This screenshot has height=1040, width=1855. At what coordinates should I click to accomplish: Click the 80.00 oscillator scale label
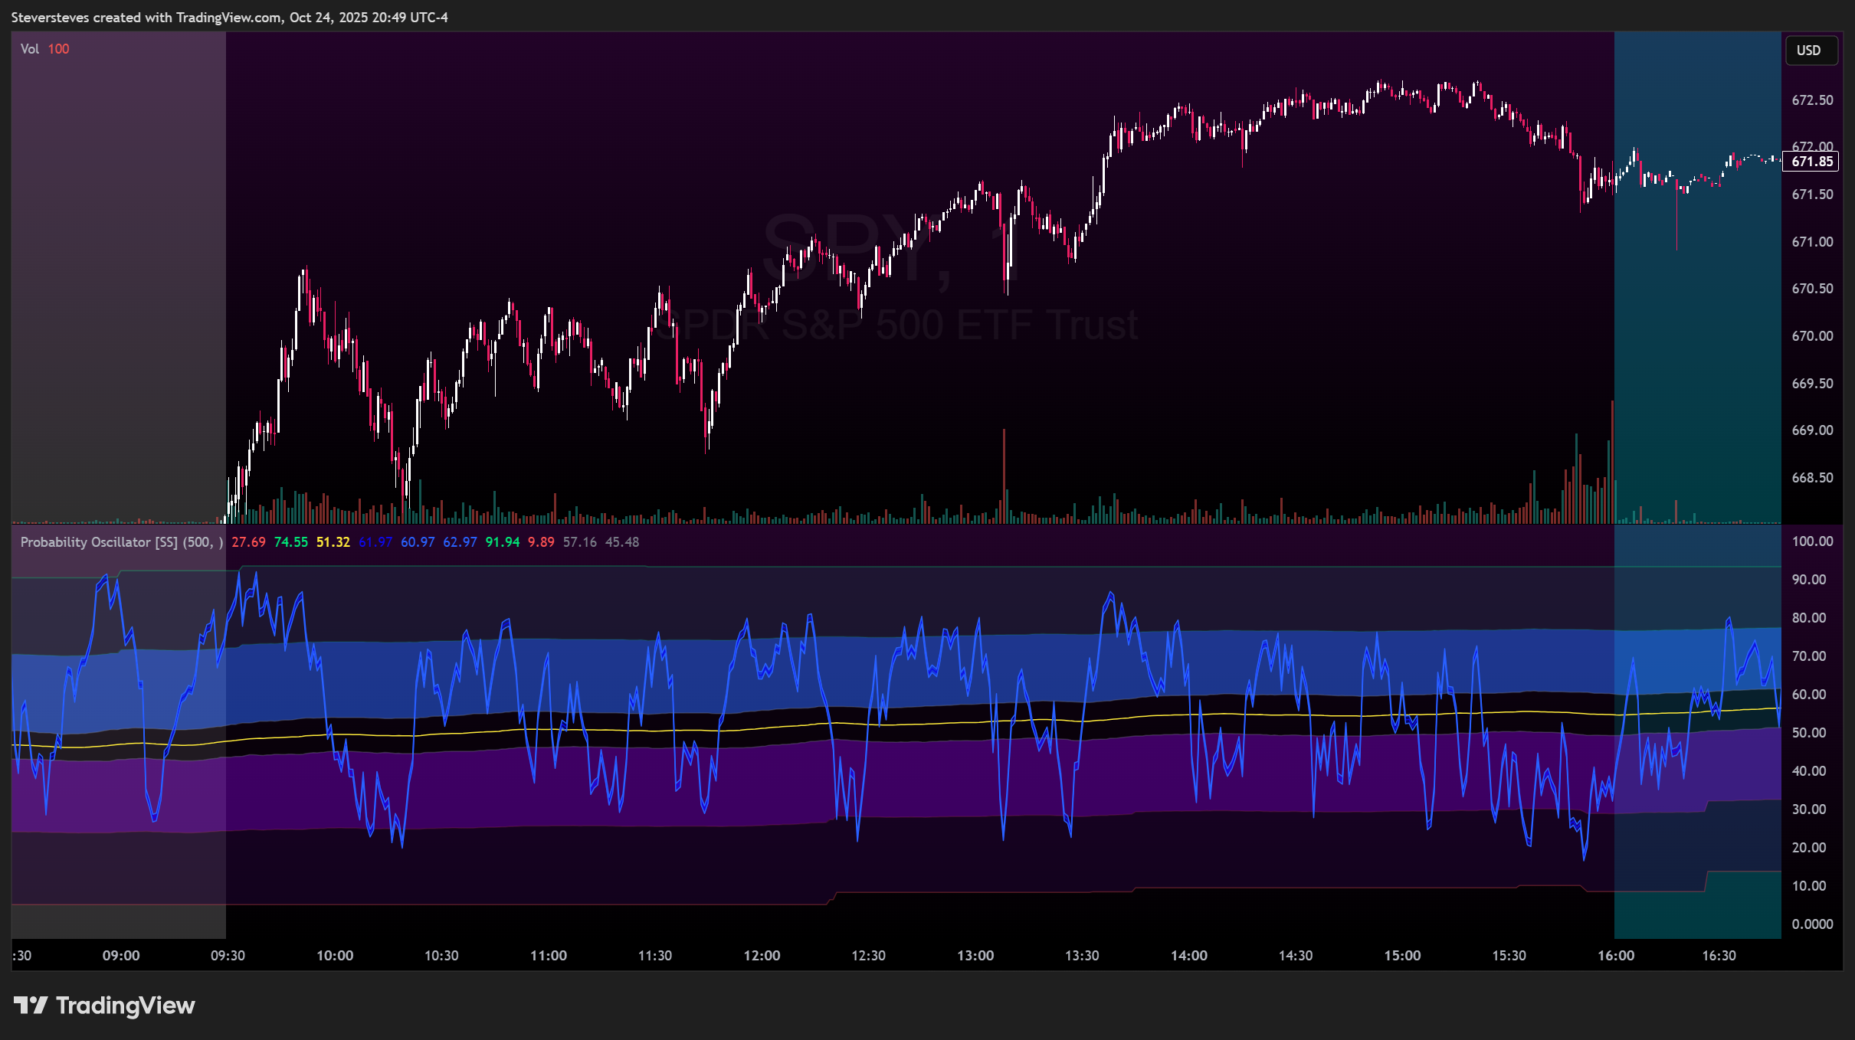click(1809, 618)
